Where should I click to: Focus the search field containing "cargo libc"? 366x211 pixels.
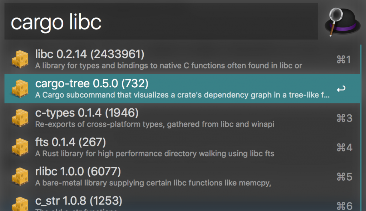(x=161, y=22)
